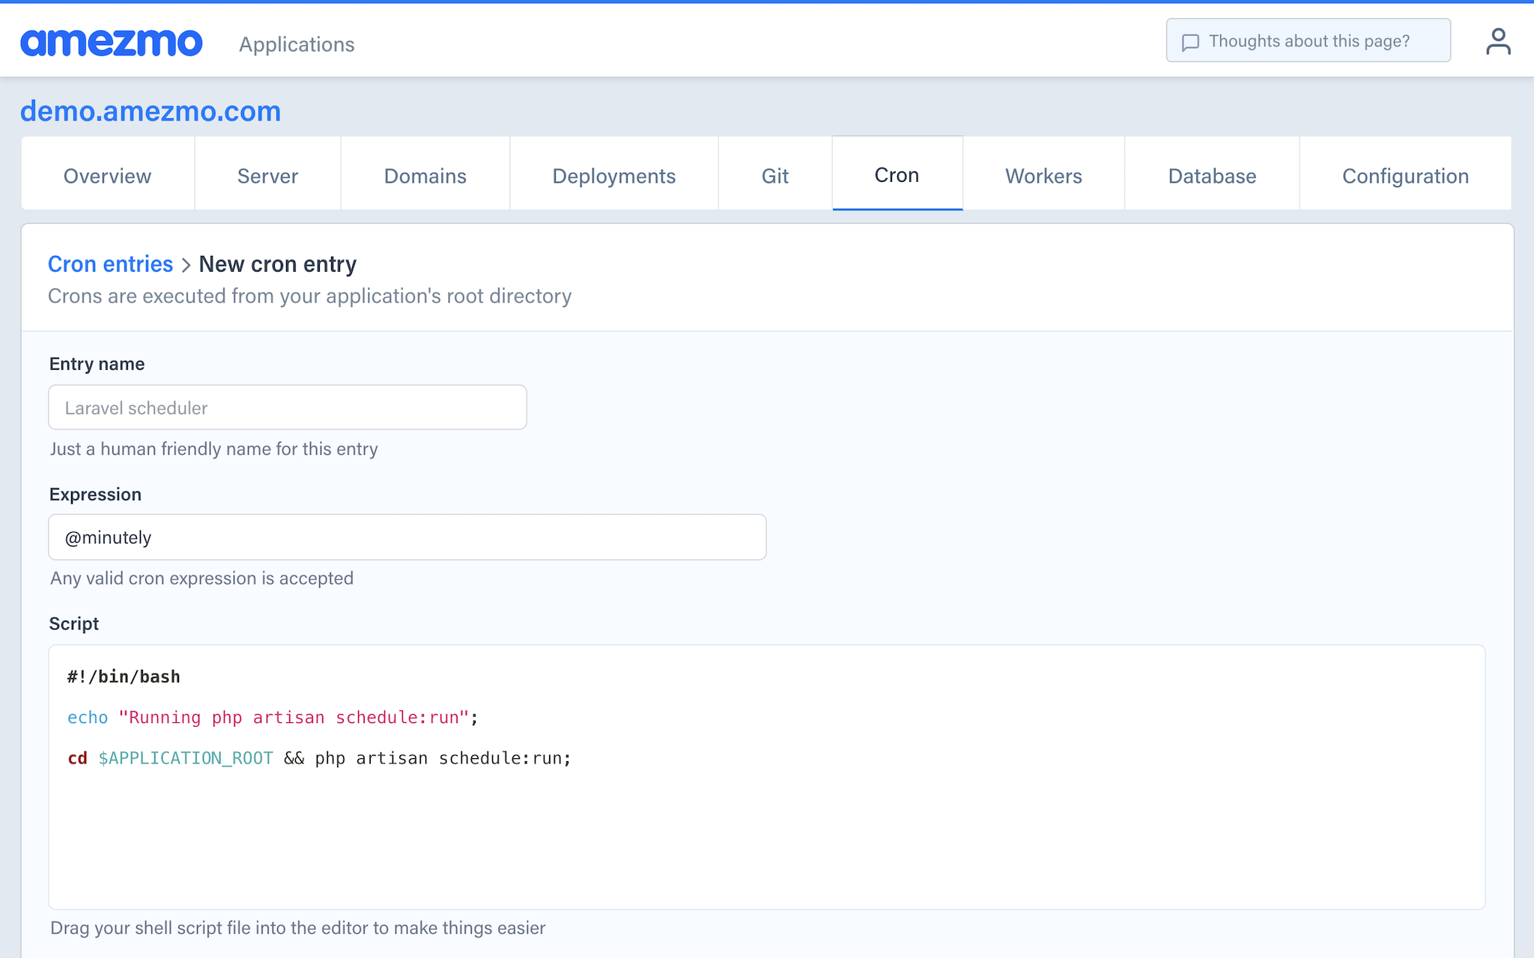The height and width of the screenshot is (958, 1534).
Task: Switch to the Server tab
Action: [267, 176]
